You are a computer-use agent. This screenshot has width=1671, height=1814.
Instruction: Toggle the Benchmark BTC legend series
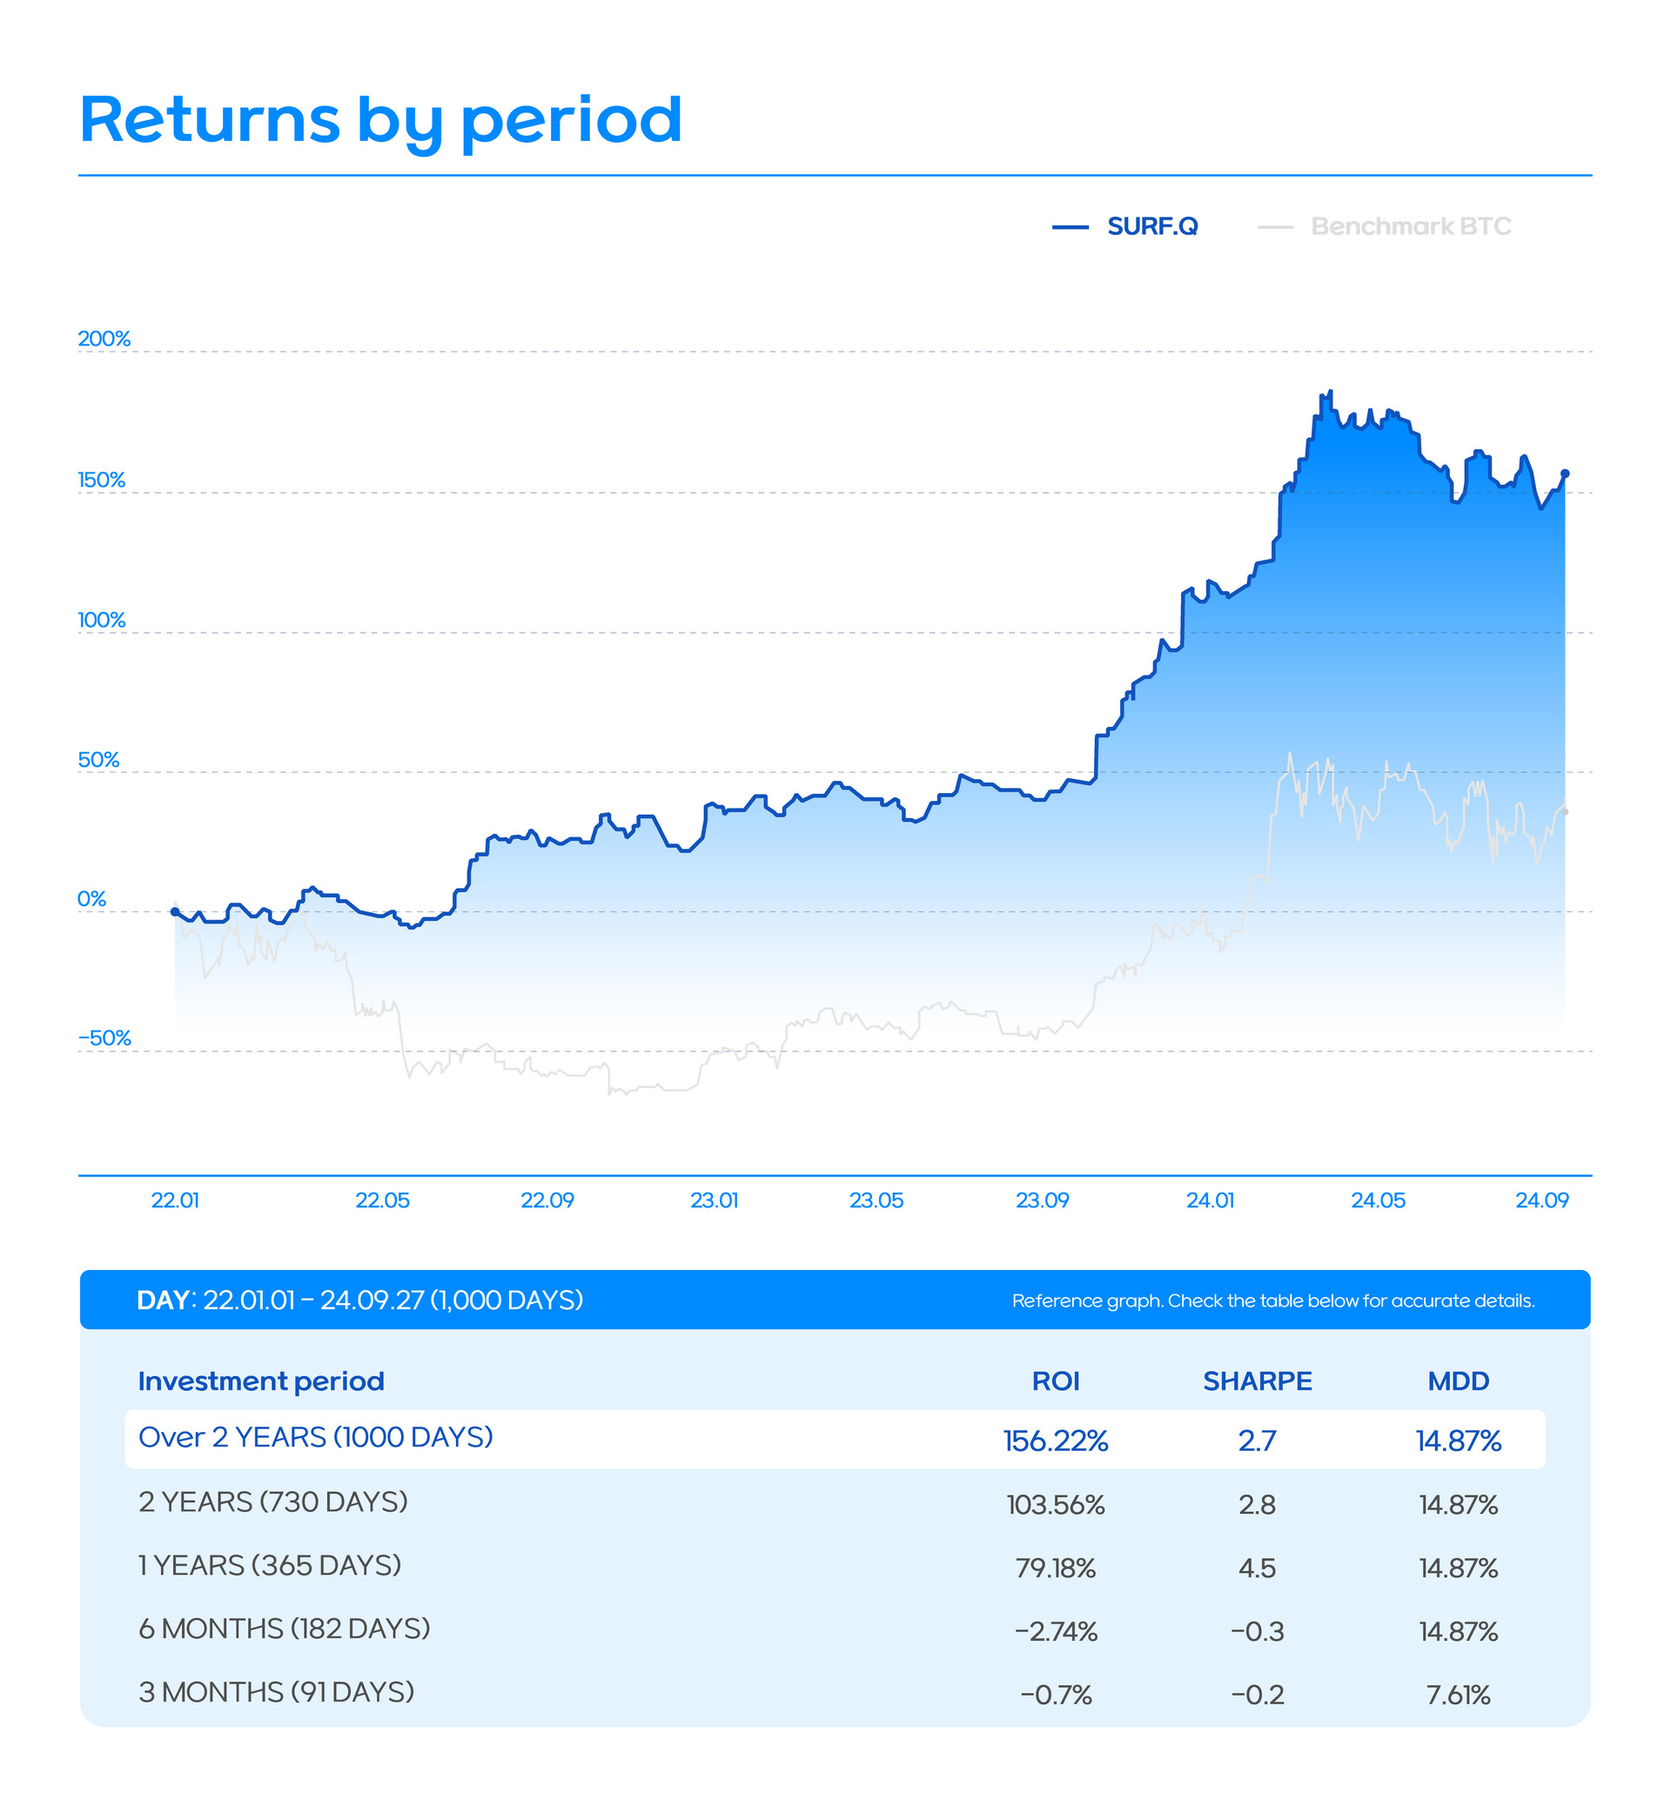(x=1410, y=226)
